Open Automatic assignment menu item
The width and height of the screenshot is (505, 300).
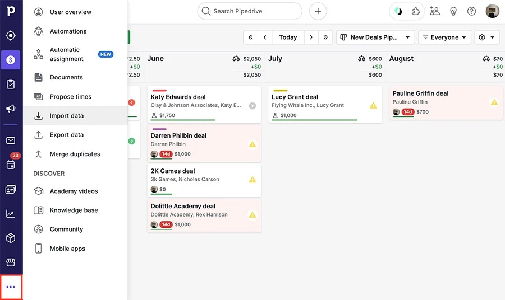click(x=76, y=54)
